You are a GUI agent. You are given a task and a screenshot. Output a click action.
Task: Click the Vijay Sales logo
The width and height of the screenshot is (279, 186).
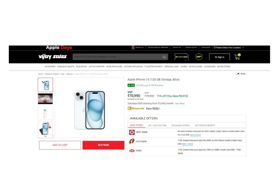53,57
